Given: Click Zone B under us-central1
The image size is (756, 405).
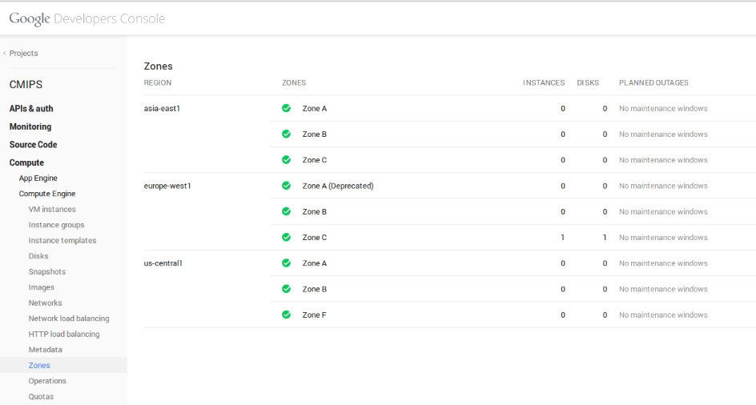Looking at the screenshot, I should click(315, 289).
